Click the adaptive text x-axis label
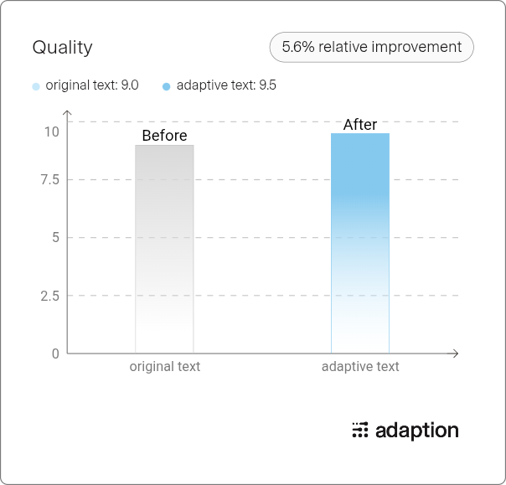Viewport: 506px width, 485px height. tap(360, 367)
